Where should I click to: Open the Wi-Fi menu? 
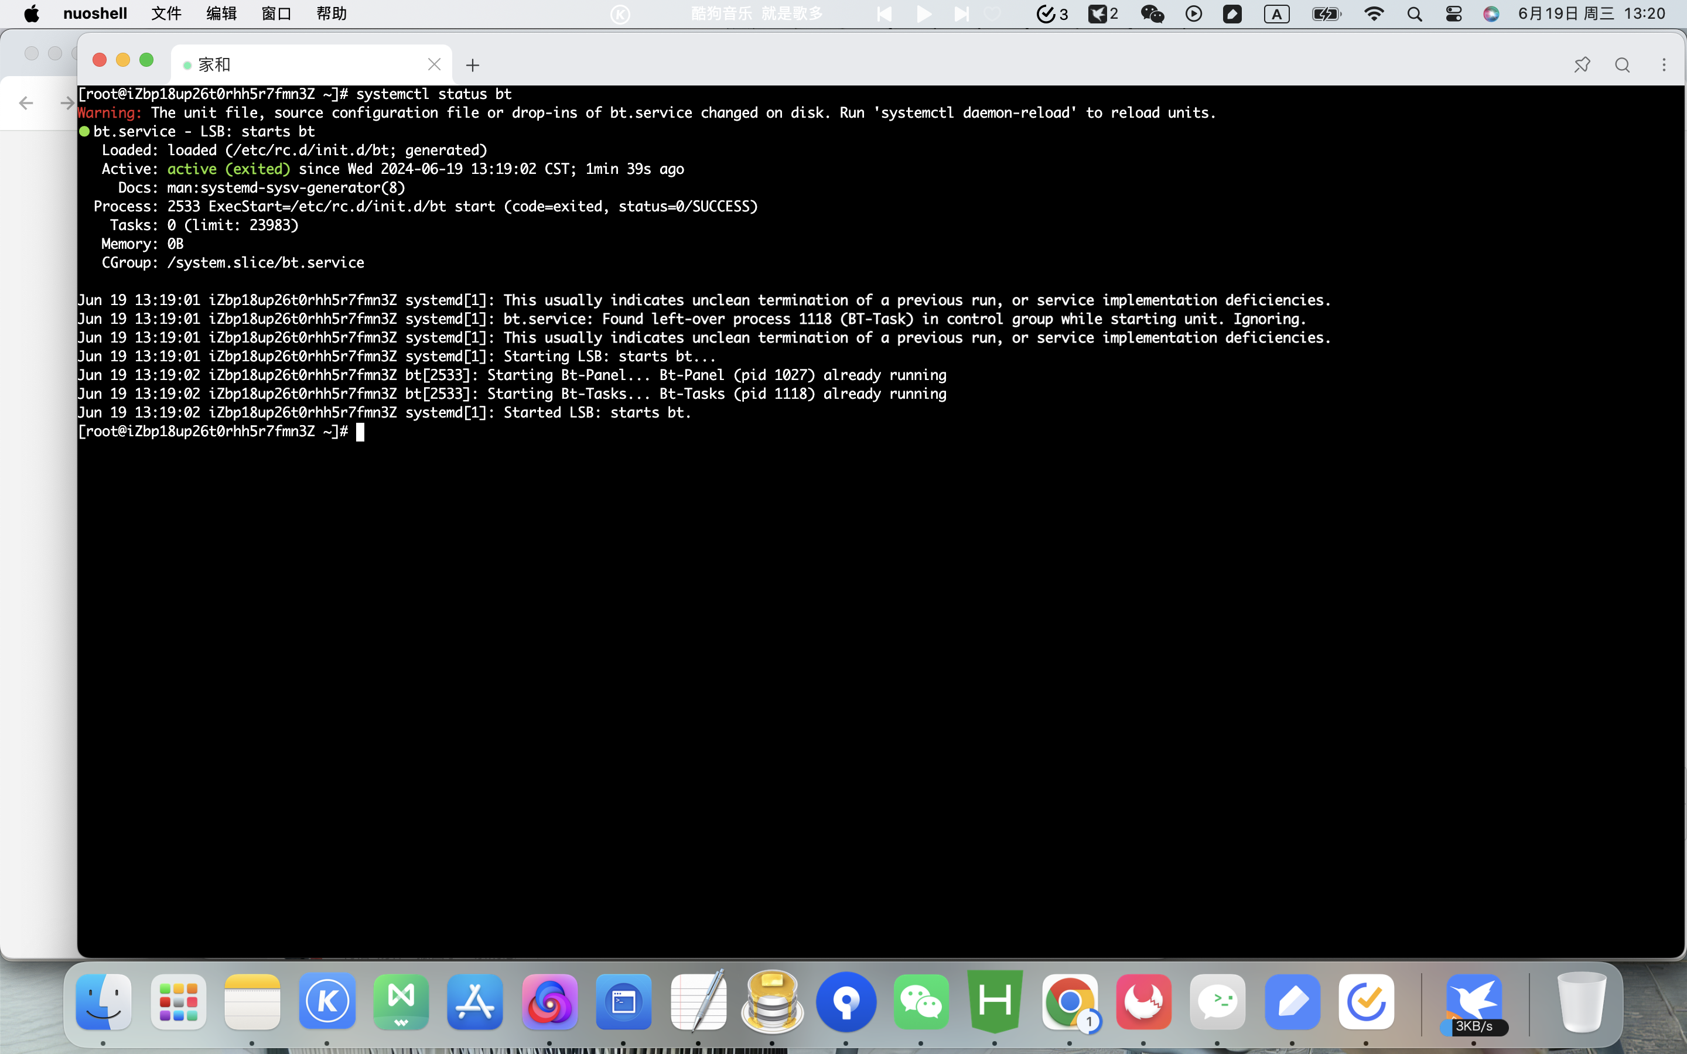[1373, 14]
